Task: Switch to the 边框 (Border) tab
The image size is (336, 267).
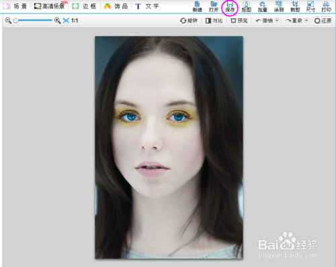Action: coord(84,6)
